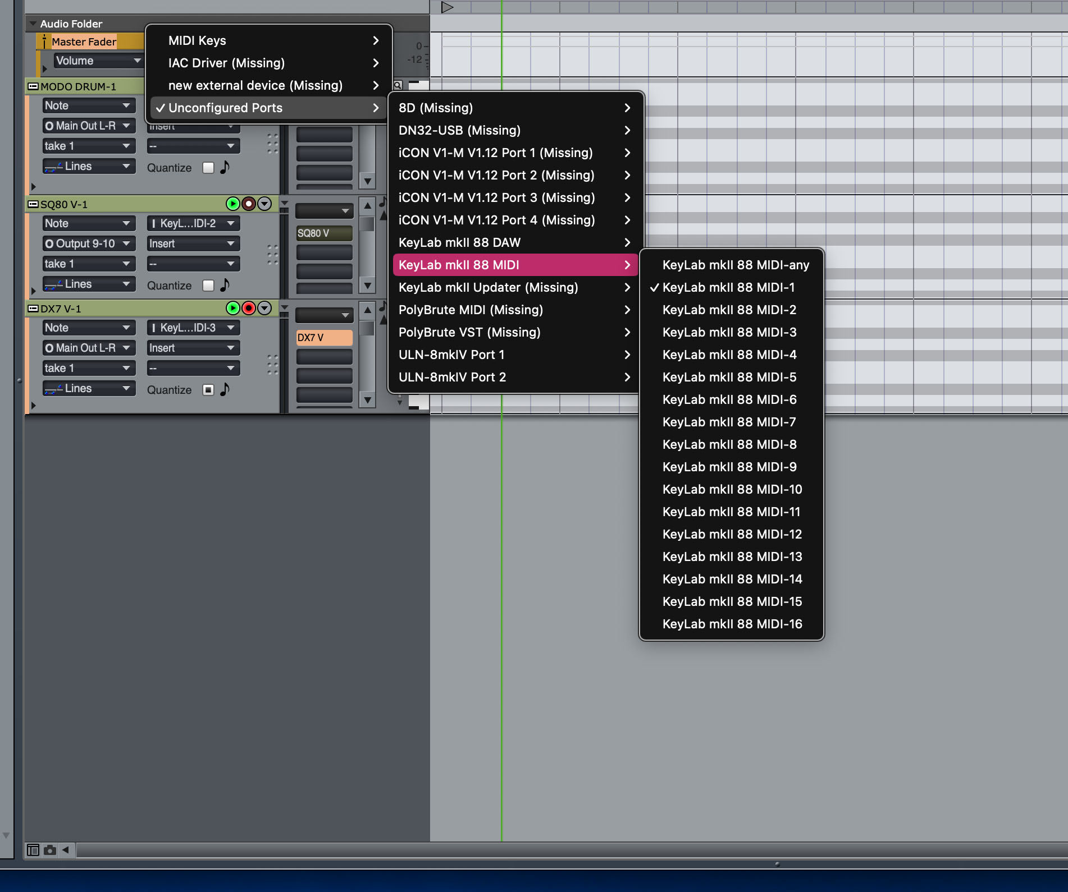
Task: Click the drag grip dots on SQ80 V-1
Action: point(272,254)
